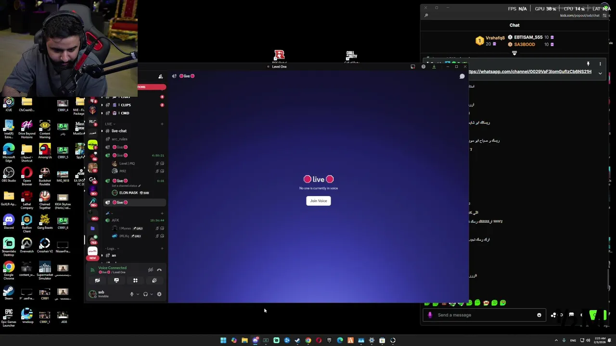
Task: Open Overwatch desktop shortcut
Action: click(26, 246)
